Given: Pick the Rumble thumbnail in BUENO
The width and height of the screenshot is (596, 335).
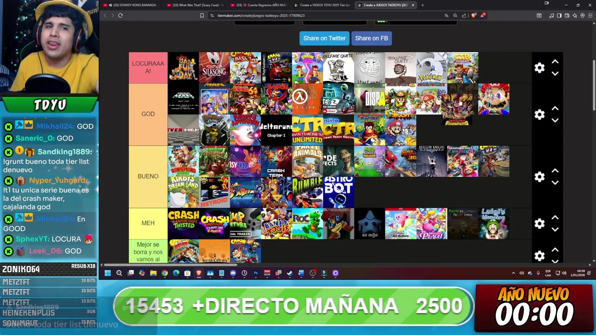Looking at the screenshot, I should pos(307,192).
